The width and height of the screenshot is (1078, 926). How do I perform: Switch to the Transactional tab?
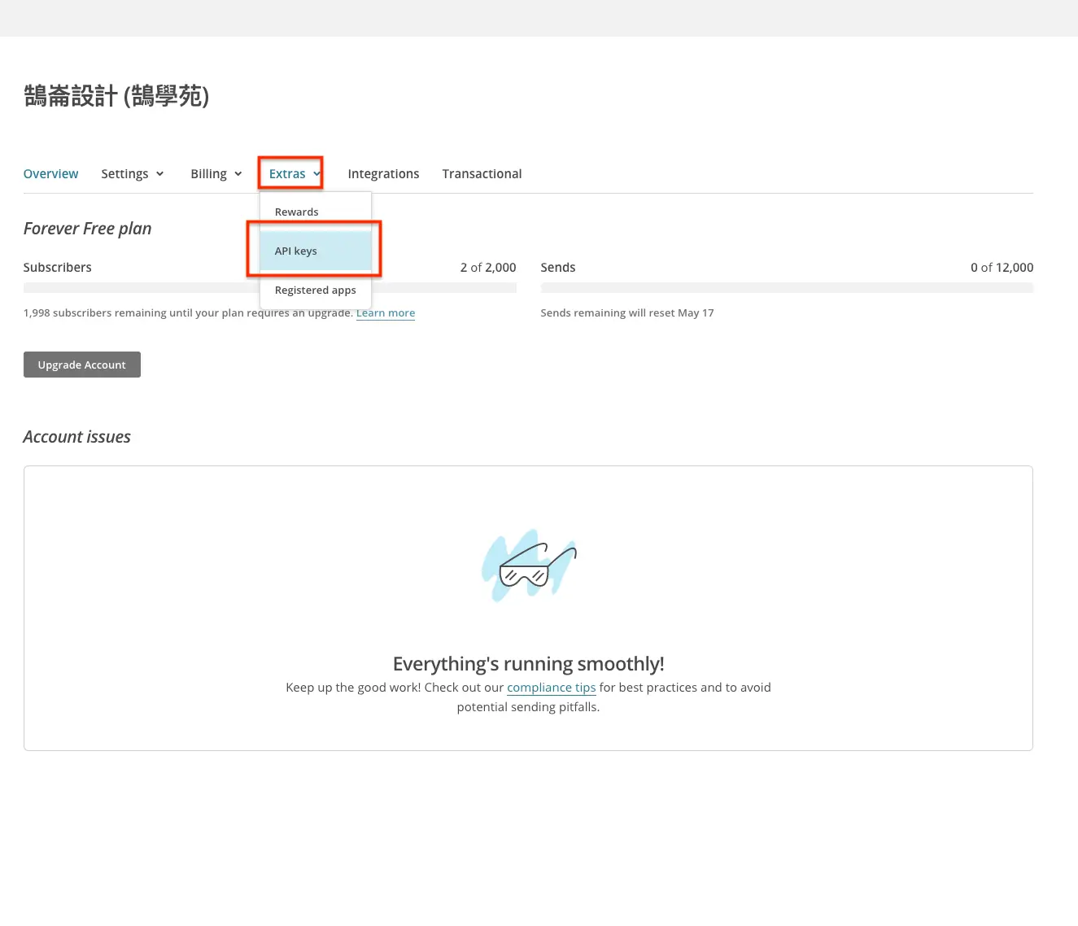[x=482, y=173]
